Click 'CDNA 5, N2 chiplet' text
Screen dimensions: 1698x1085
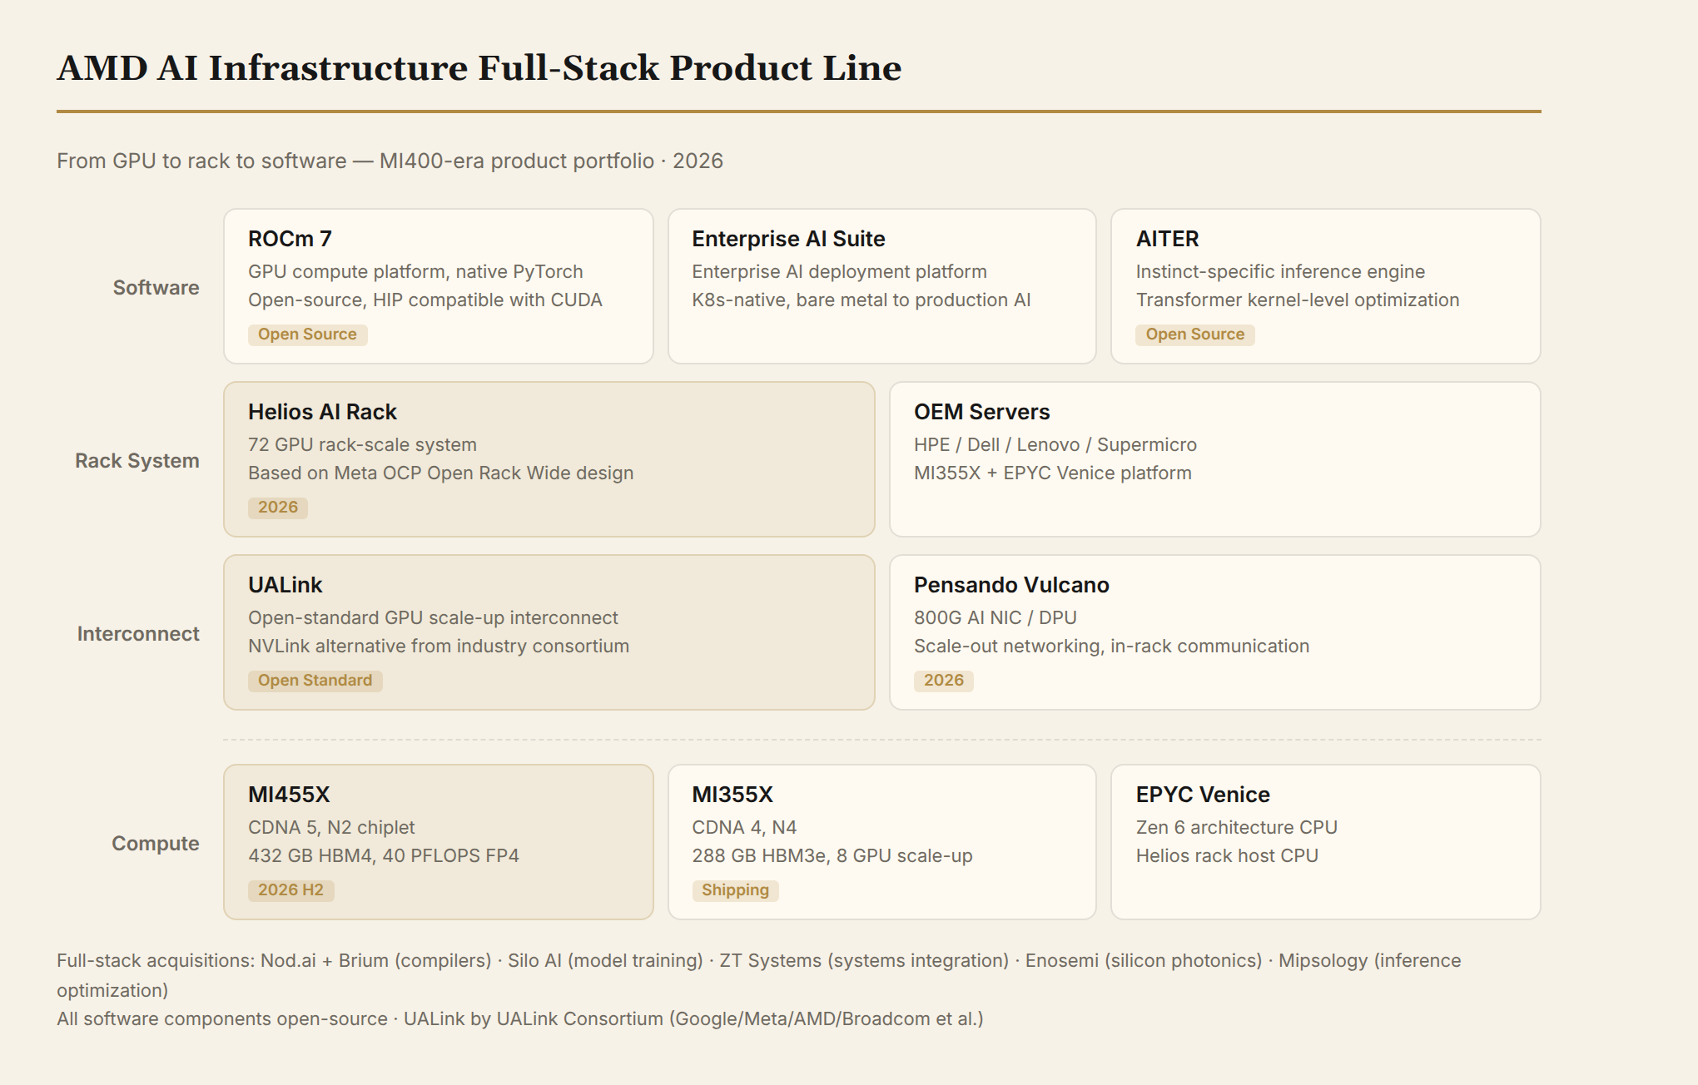[x=331, y=827]
